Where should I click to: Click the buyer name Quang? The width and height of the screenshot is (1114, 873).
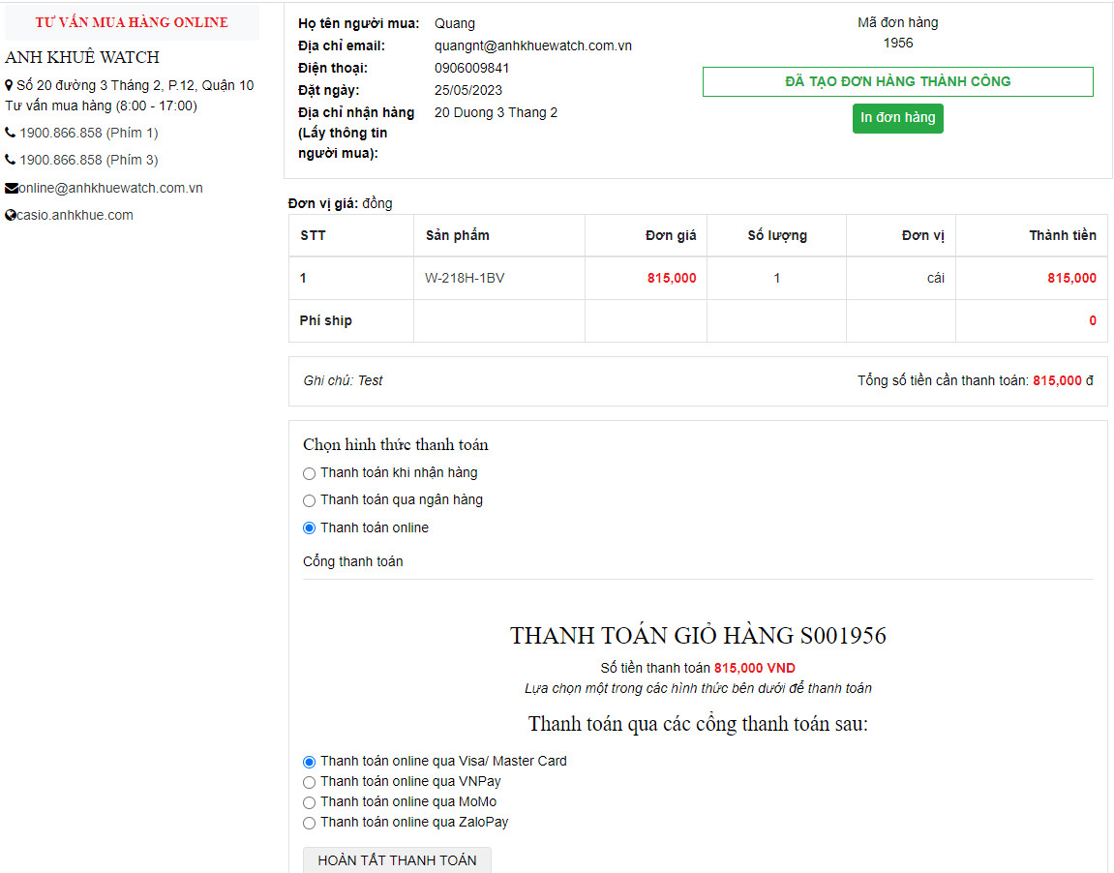click(x=455, y=23)
